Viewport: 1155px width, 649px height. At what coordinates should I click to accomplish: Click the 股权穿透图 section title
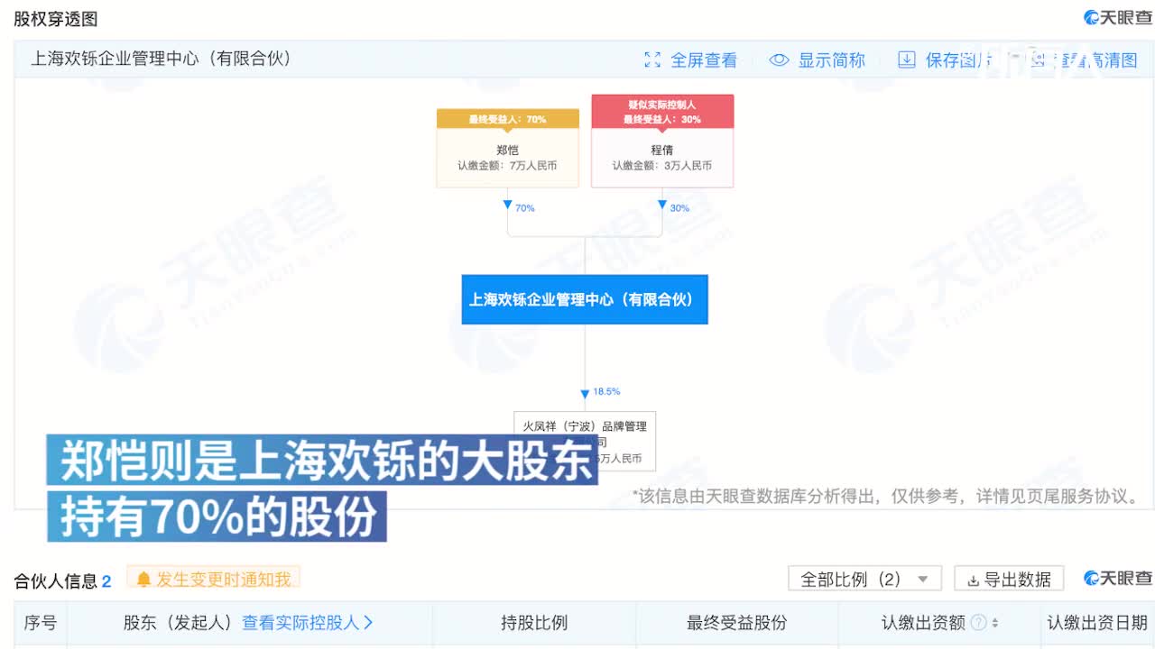(x=55, y=19)
